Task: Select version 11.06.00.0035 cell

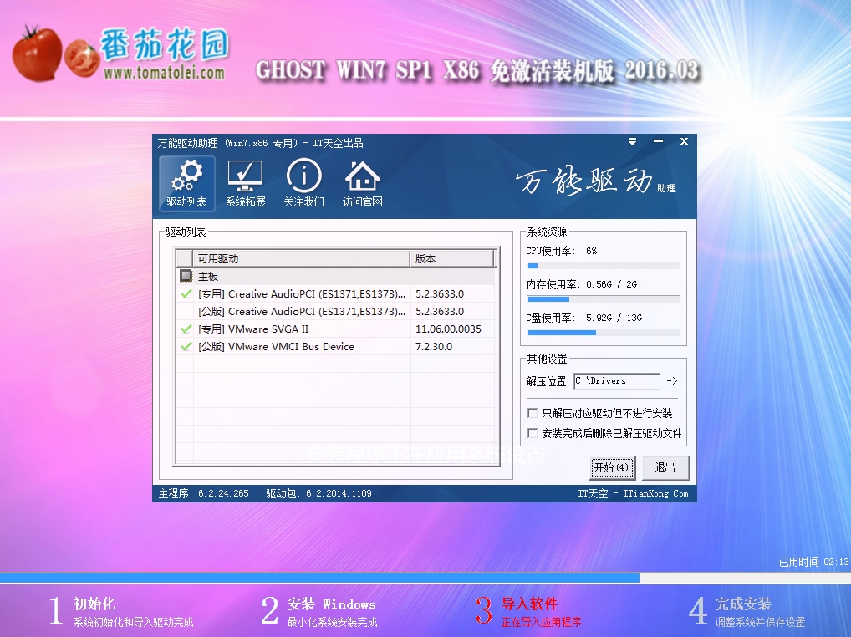Action: point(448,329)
